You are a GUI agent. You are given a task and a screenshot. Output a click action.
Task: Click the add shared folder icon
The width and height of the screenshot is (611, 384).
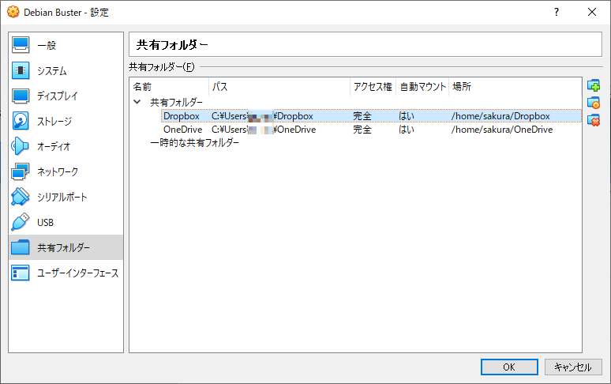tap(594, 85)
